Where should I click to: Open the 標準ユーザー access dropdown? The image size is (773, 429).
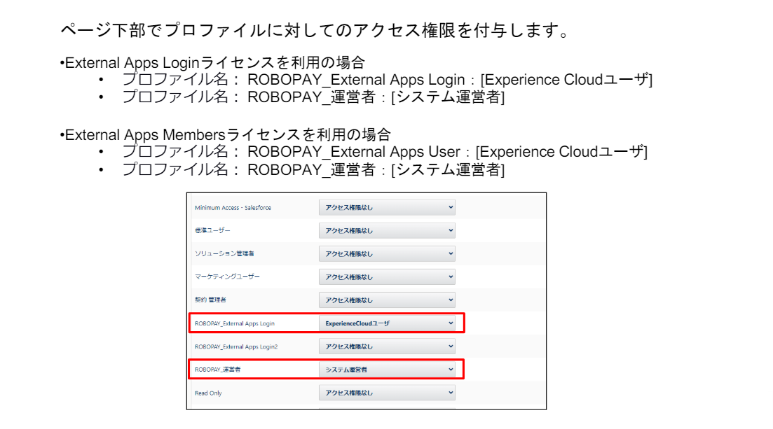[387, 230]
